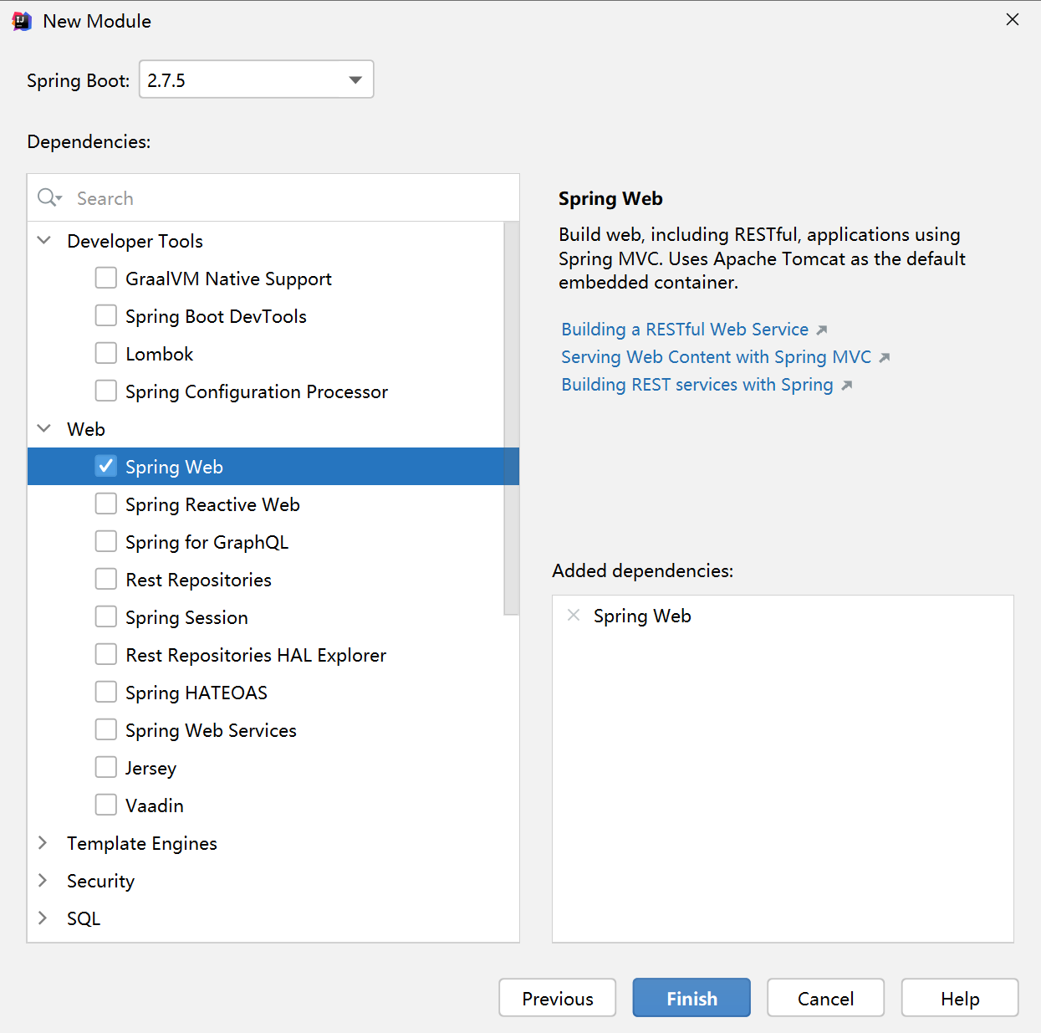Screen dimensions: 1041x1033
Task: Select the Lombok row text
Action: [x=159, y=354]
